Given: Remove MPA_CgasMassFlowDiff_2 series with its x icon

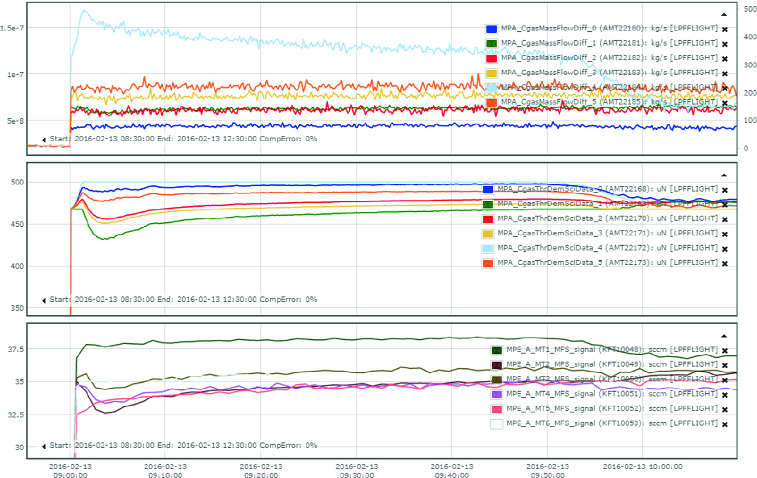Looking at the screenshot, I should point(725,59).
